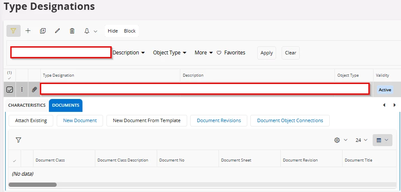The width and height of the screenshot is (401, 192).
Task: Switch to the Characteristics tab
Action: 27,105
